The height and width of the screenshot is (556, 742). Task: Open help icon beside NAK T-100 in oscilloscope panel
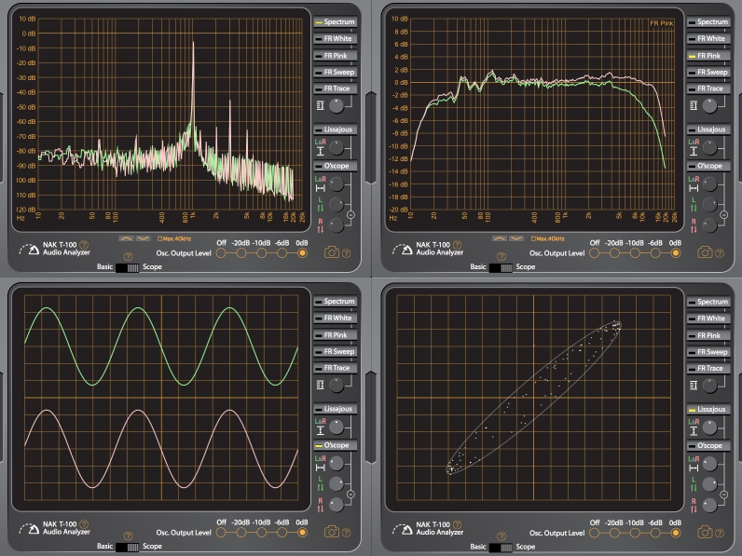pyautogui.click(x=84, y=522)
